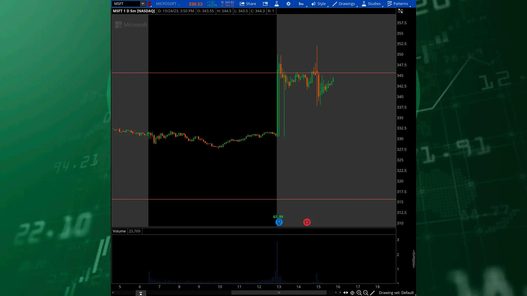
Task: Click the horizontal time scrollbar thumb
Action: 279,293
